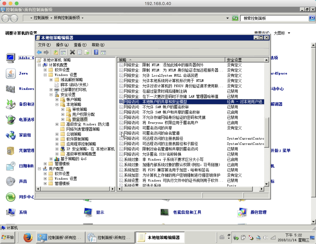Open the 操作(A) menu
Image resolution: width=316 pixels, height=244 pixels.
(x=62, y=45)
